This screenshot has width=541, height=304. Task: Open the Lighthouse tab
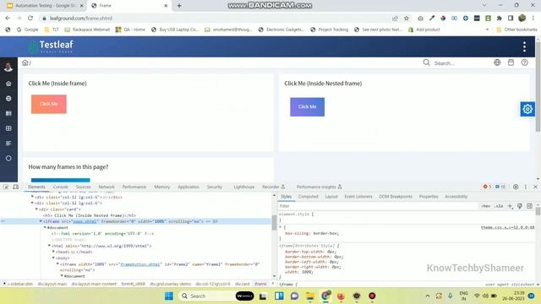coord(244,187)
